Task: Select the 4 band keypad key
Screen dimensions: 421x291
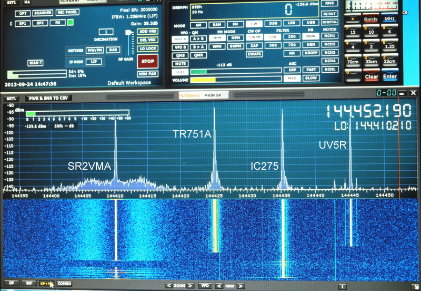Action: 353,45
